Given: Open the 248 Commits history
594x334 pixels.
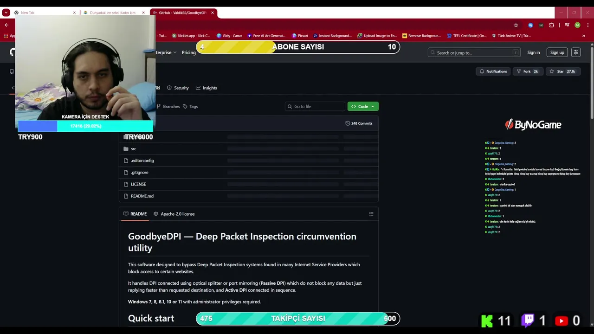Looking at the screenshot, I should coord(359,123).
